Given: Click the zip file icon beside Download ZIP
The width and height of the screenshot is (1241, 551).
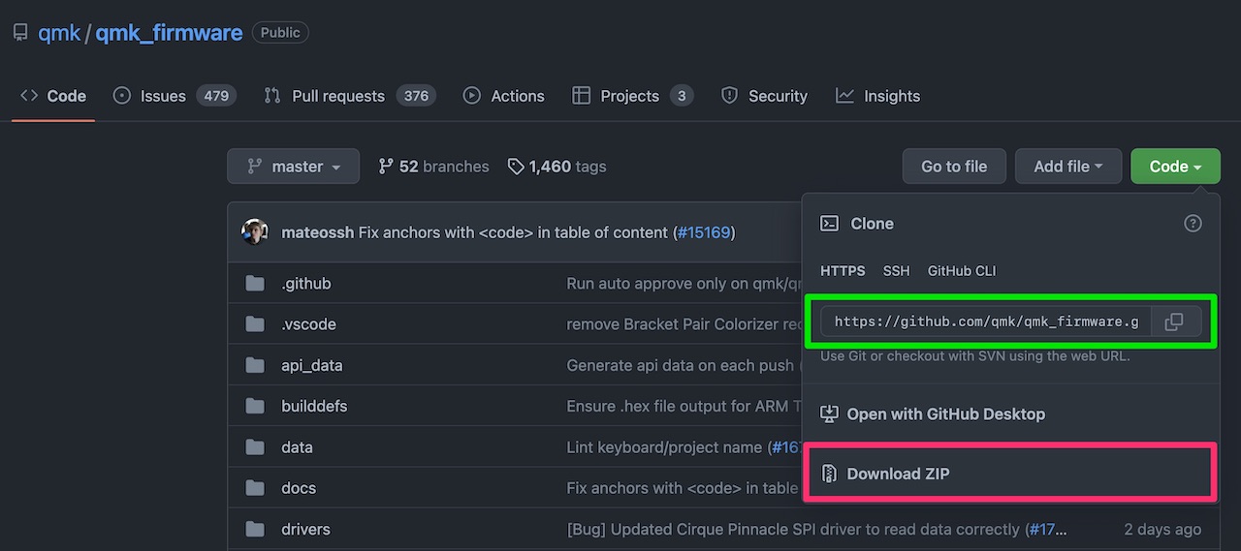Looking at the screenshot, I should (829, 474).
